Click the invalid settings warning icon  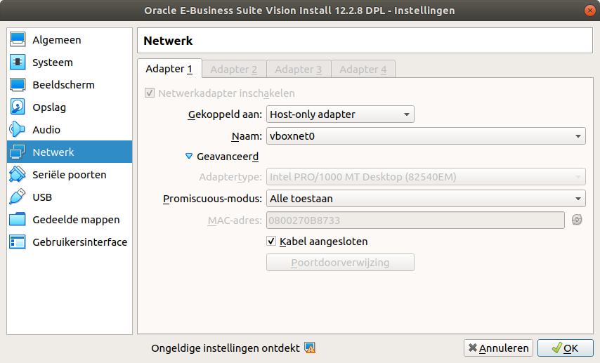click(x=310, y=348)
